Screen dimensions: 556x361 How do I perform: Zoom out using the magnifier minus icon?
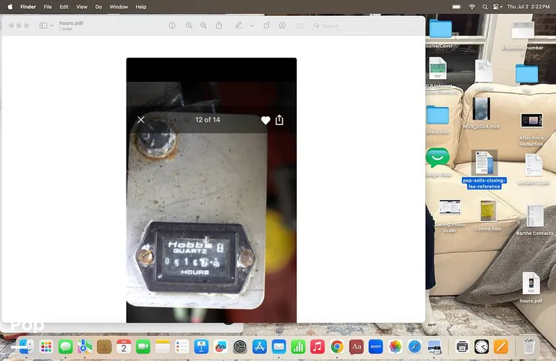(189, 26)
